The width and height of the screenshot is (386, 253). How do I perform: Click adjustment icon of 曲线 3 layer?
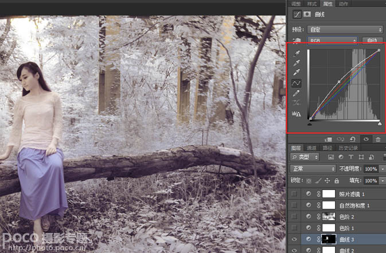pos(309,239)
